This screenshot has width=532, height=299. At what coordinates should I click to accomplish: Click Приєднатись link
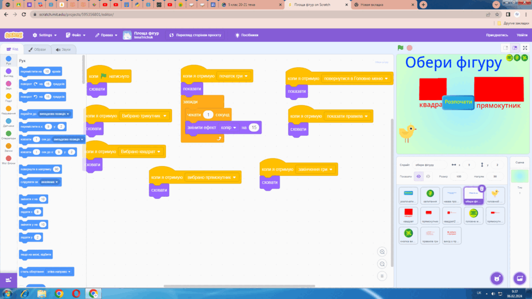click(497, 35)
